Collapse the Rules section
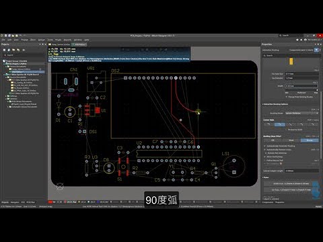Image resolution: width=323 pixels, height=242 pixels. (x=263, y=177)
